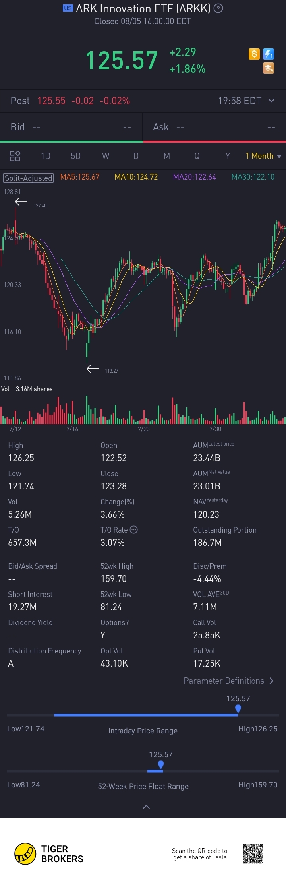Tap the Intraday Price Range marker
The height and width of the screenshot is (890, 286).
click(x=238, y=709)
